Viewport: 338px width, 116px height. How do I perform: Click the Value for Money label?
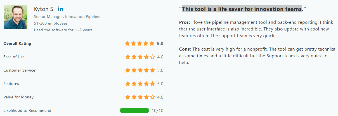click(x=18, y=97)
